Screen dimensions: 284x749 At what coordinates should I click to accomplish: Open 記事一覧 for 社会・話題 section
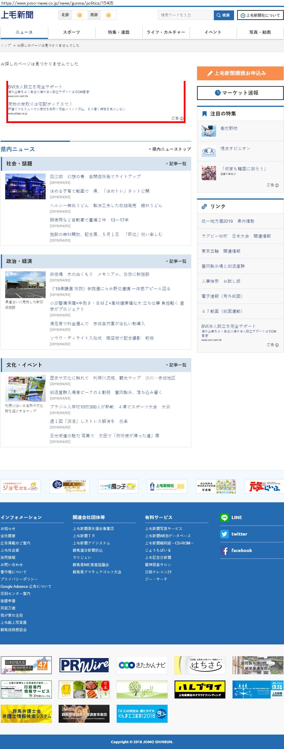[x=177, y=164]
